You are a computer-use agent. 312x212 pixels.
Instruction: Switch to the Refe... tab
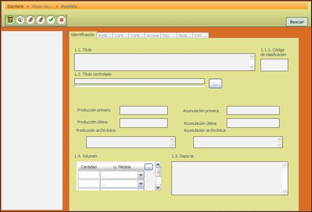[x=105, y=35]
